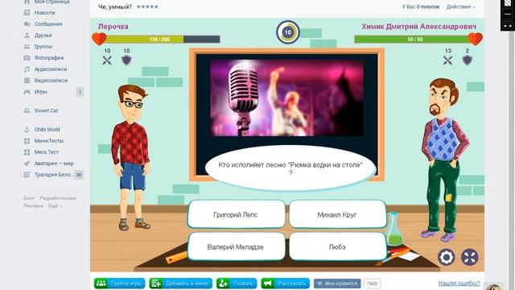Click the round timer showing 10
Viewport: 515px width, 290px height.
pos(288,32)
